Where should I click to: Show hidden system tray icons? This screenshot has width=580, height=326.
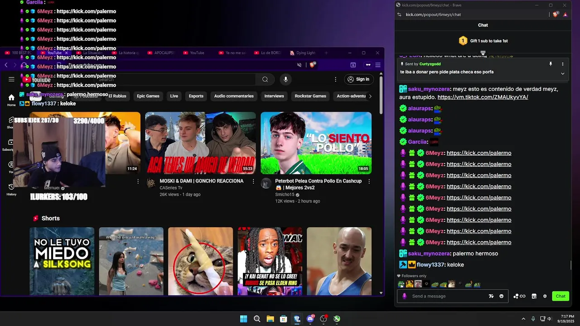pyautogui.click(x=523, y=319)
